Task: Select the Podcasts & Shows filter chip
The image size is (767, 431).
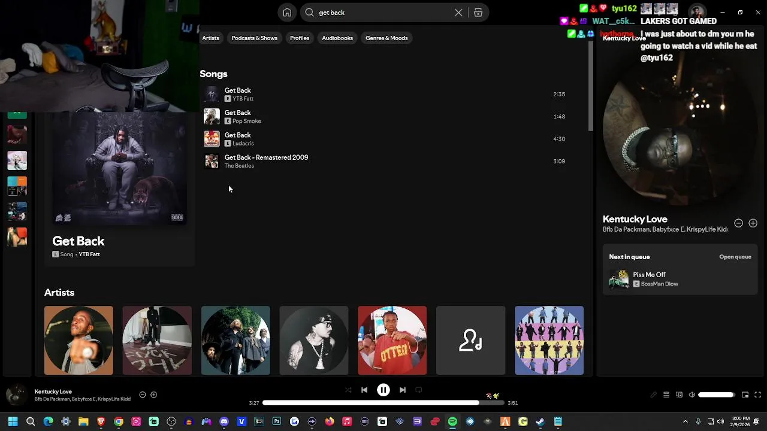Action: tap(254, 38)
